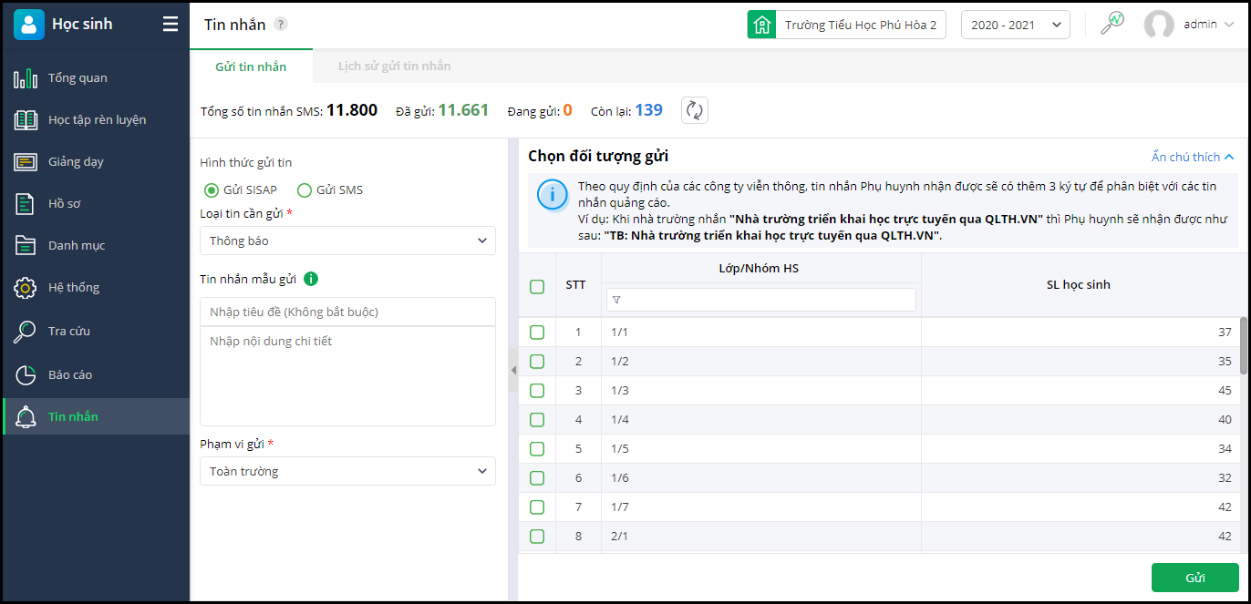Click the Nhập nội dung chi tiết text area
This screenshot has width=1251, height=604.
pyautogui.click(x=347, y=375)
